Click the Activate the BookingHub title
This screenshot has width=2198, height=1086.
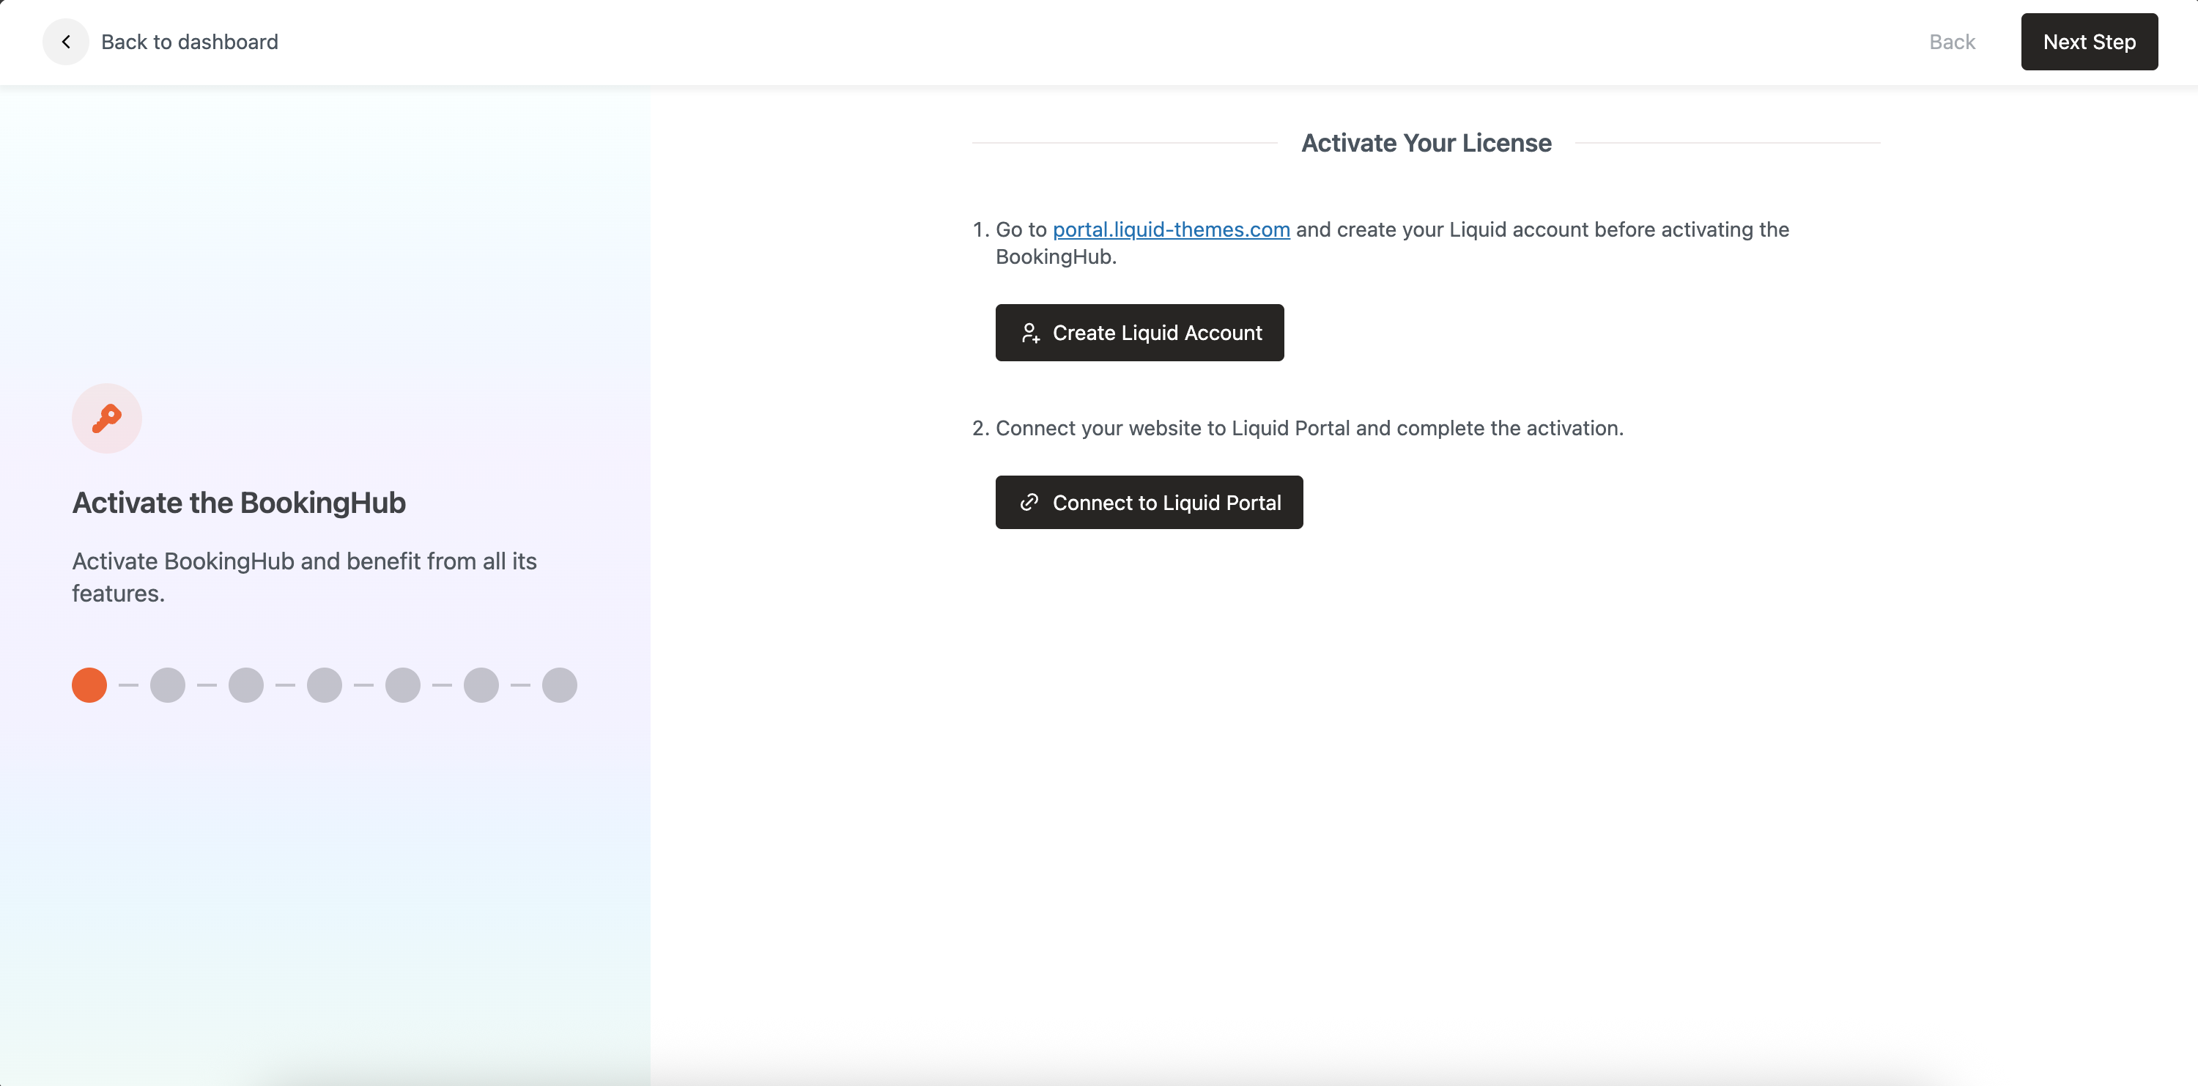(x=239, y=503)
